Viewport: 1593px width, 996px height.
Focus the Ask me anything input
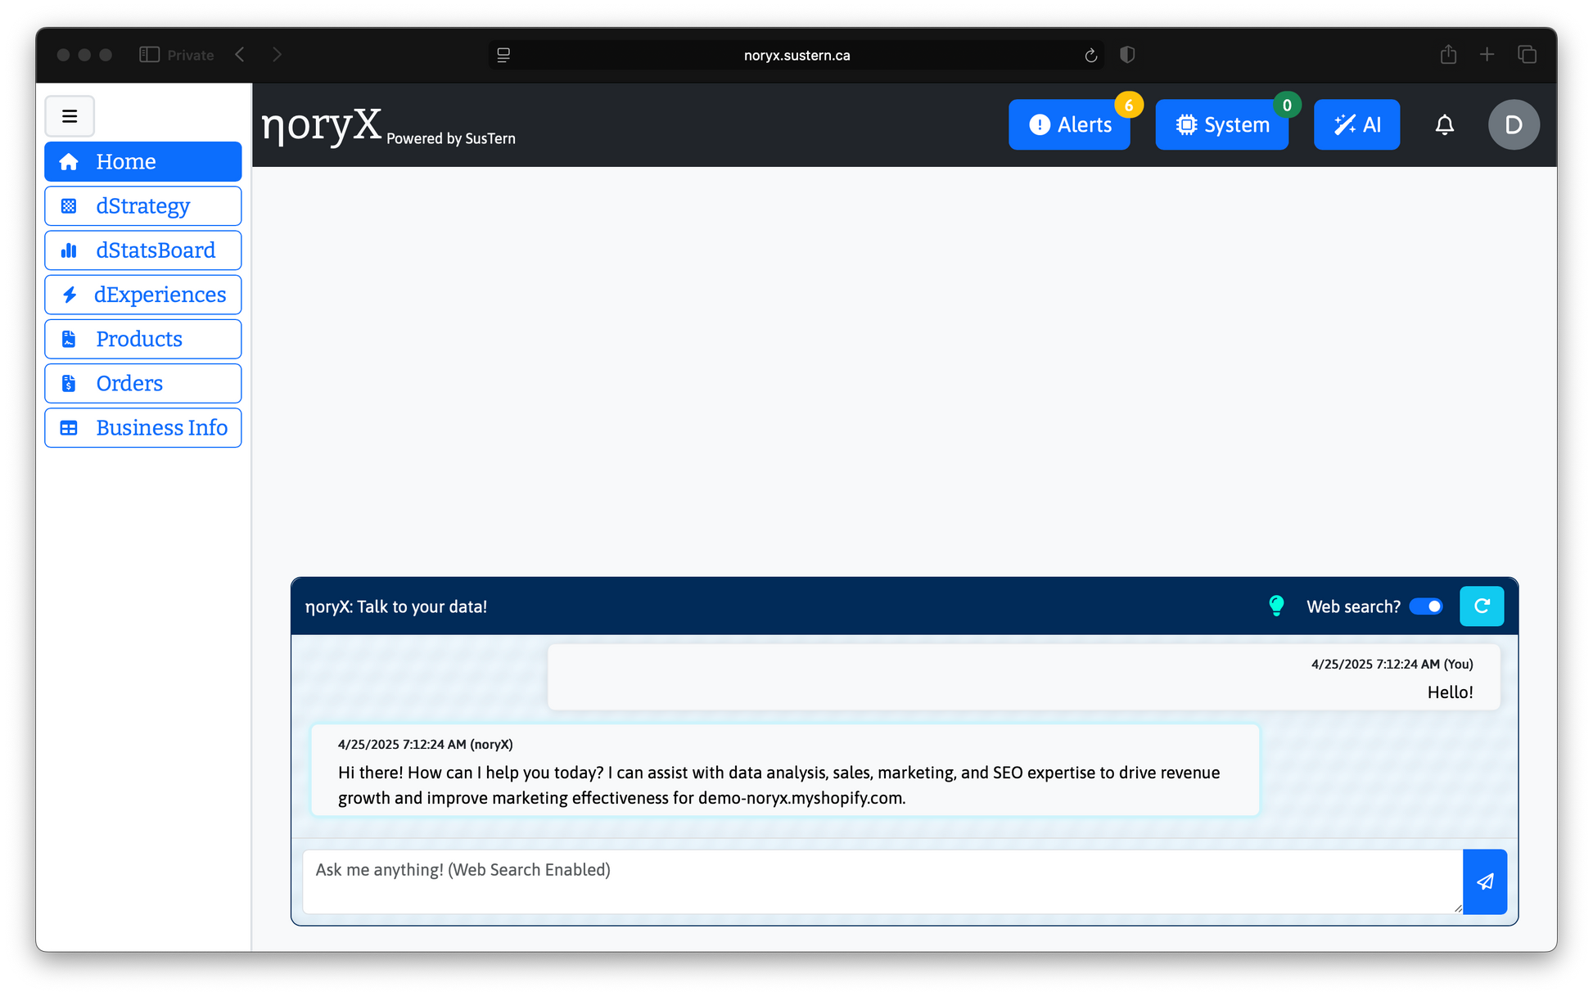pos(882,881)
